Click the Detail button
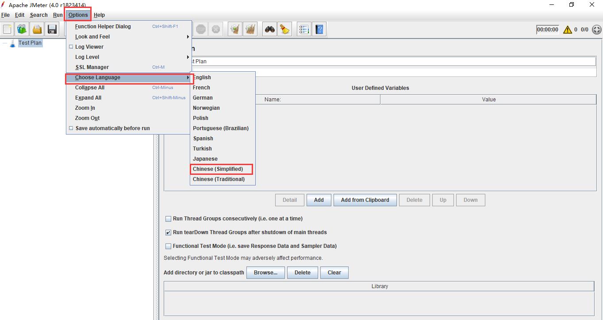Viewport: 603px width, 320px height. [290, 200]
